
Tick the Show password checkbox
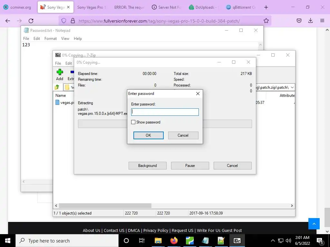133,122
